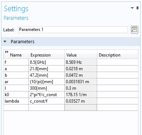This screenshot has height=135, width=142.
Task: Click the expression cell 300[mm]
Action: tap(47, 88)
